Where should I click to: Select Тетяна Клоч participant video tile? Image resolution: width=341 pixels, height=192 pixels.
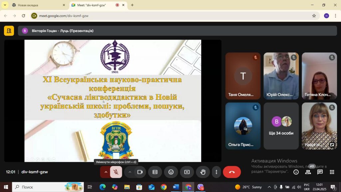[319, 76]
